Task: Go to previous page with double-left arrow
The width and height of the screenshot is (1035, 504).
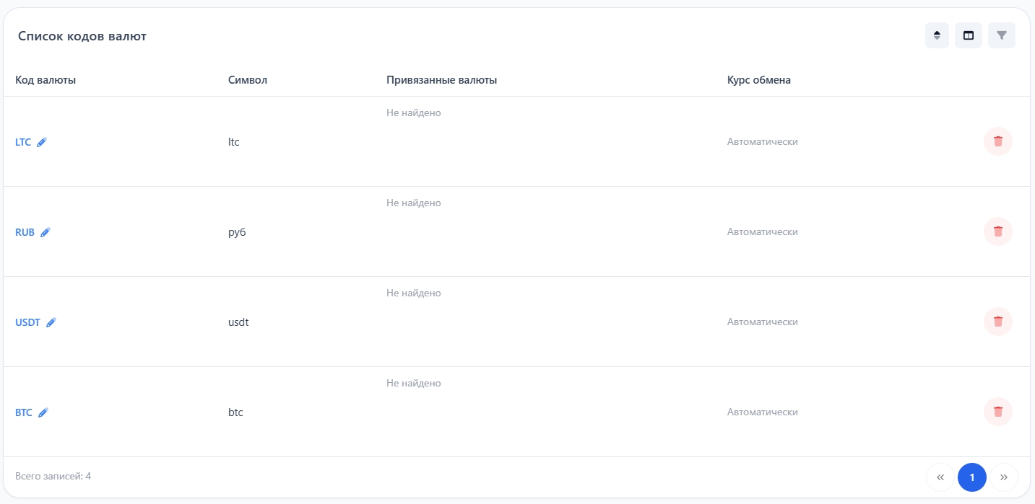Action: click(940, 477)
